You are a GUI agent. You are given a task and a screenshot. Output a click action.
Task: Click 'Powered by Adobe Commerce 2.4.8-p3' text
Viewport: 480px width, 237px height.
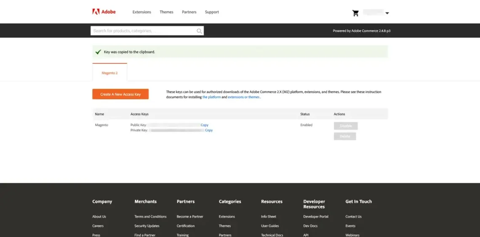[362, 31]
